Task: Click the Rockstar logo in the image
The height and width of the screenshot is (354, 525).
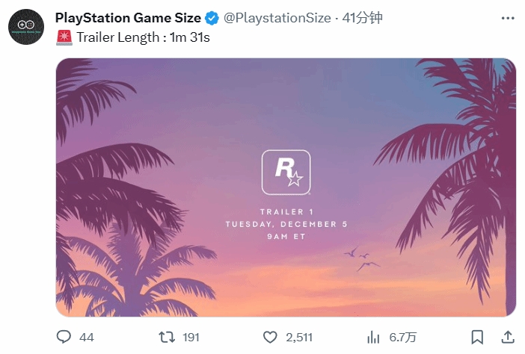Action: point(285,173)
